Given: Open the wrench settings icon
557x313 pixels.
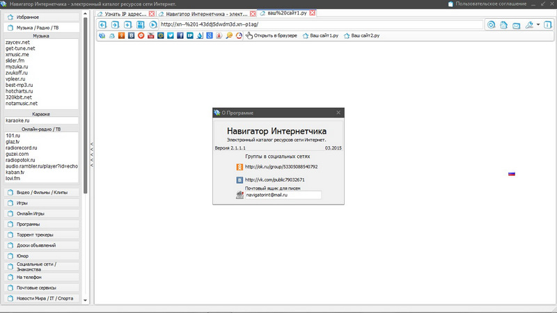Looking at the screenshot, I should point(529,25).
